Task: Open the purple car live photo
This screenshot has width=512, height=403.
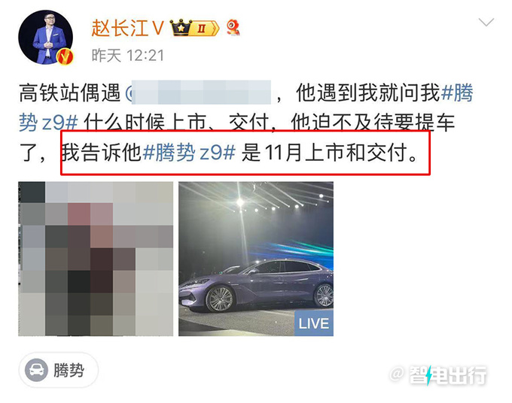Action: point(256,259)
